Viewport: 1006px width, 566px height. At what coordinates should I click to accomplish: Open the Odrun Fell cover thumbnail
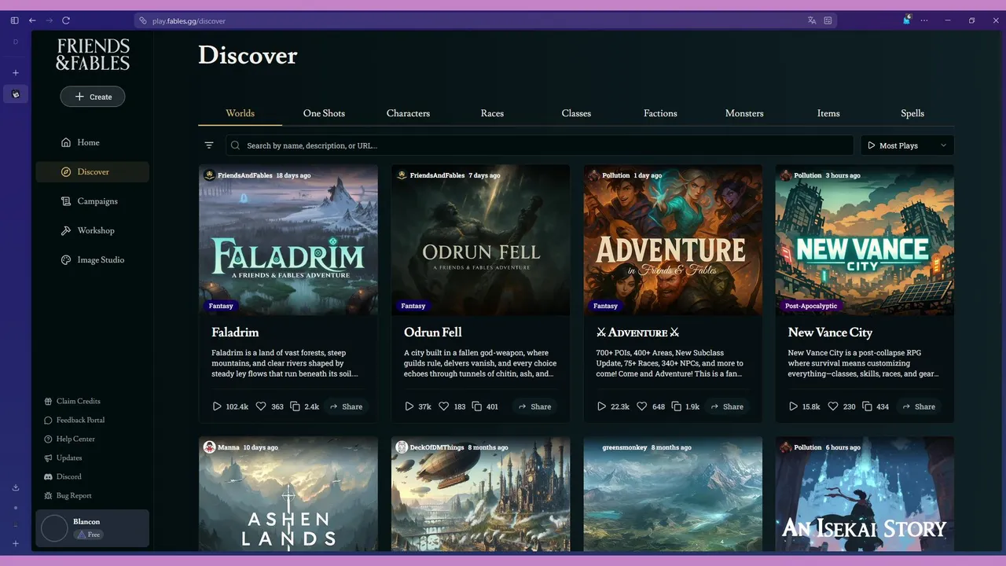(480, 240)
